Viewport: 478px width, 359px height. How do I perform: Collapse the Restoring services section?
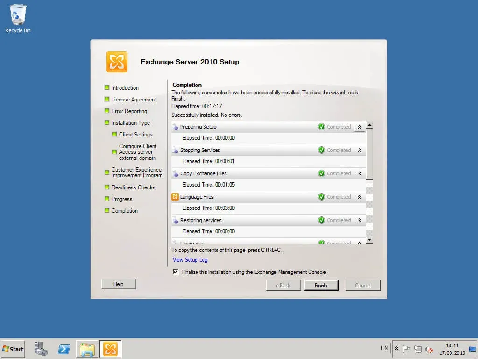360,220
